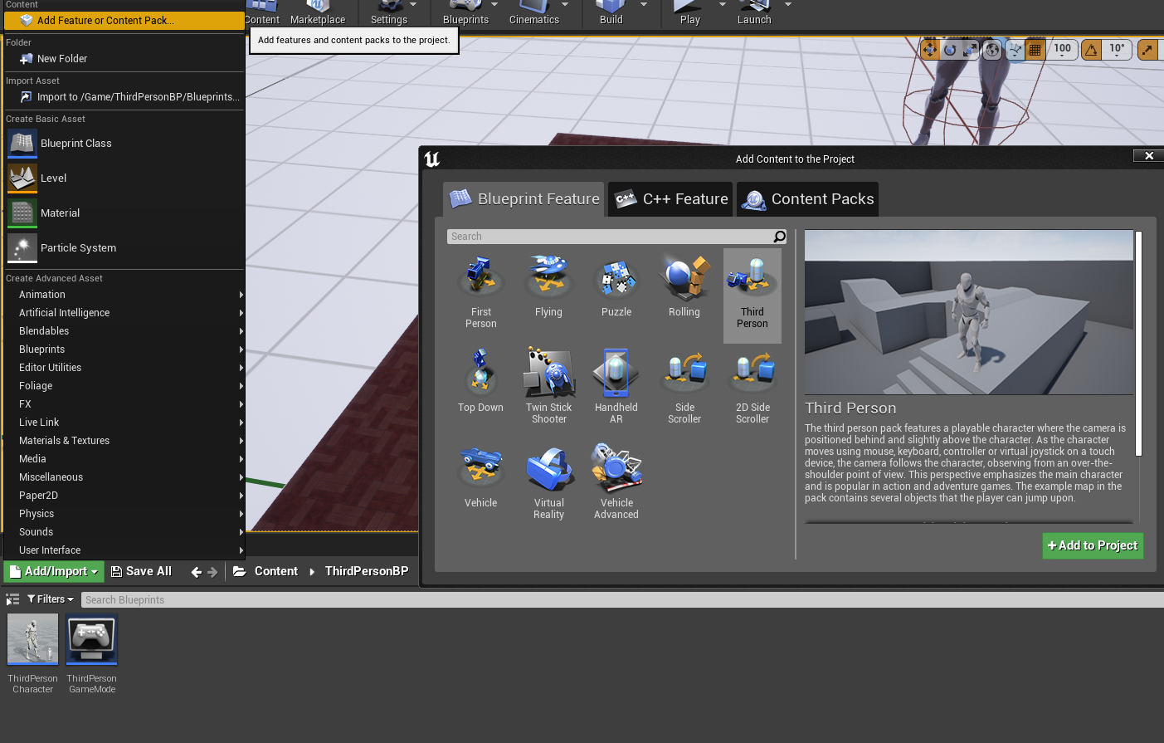Select the rotate gizmo tool

tap(950, 50)
